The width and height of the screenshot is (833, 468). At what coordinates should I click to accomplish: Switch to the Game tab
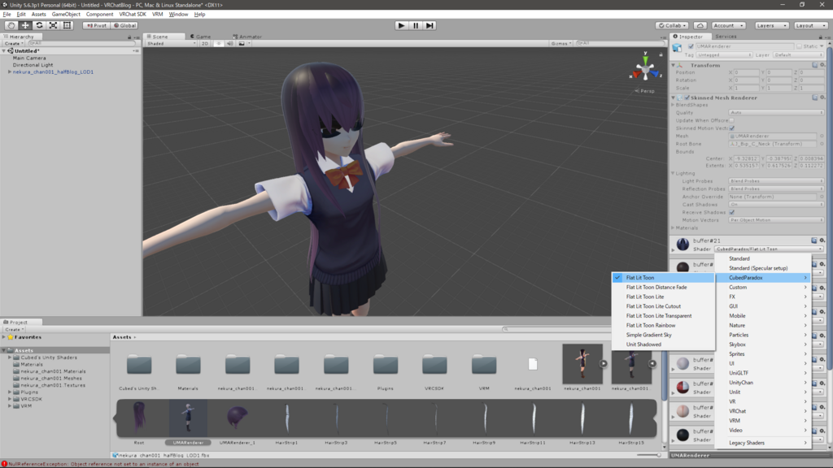click(x=202, y=37)
